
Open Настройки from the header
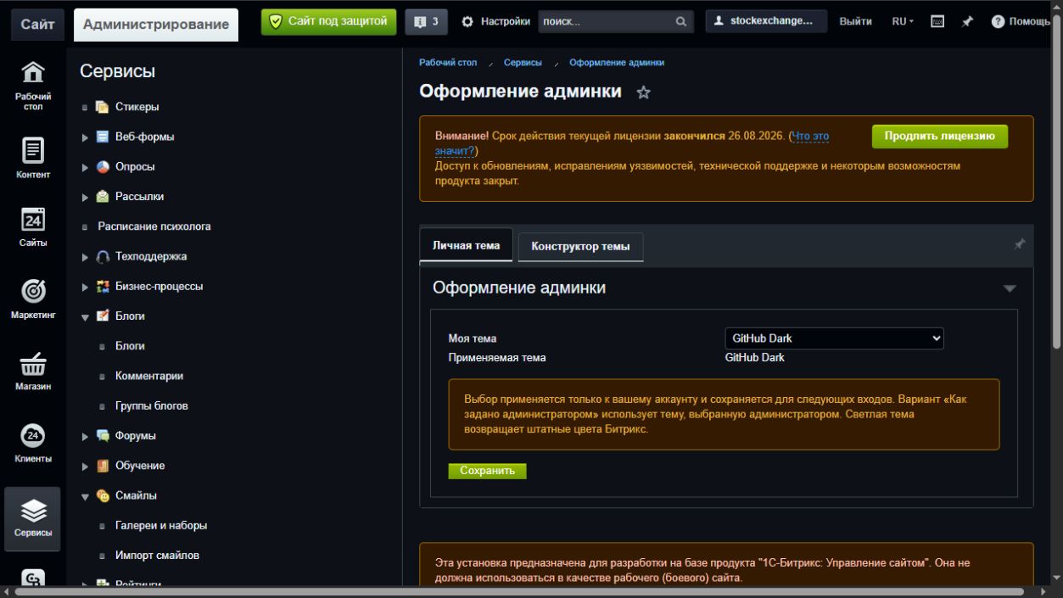tap(495, 22)
